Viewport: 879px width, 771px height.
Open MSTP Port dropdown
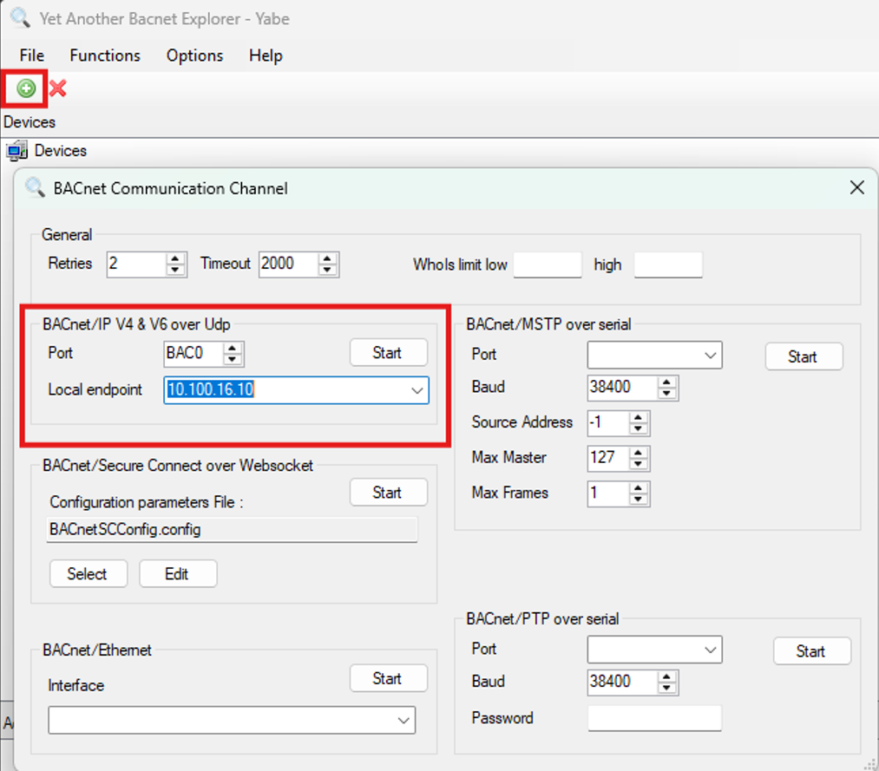click(711, 356)
